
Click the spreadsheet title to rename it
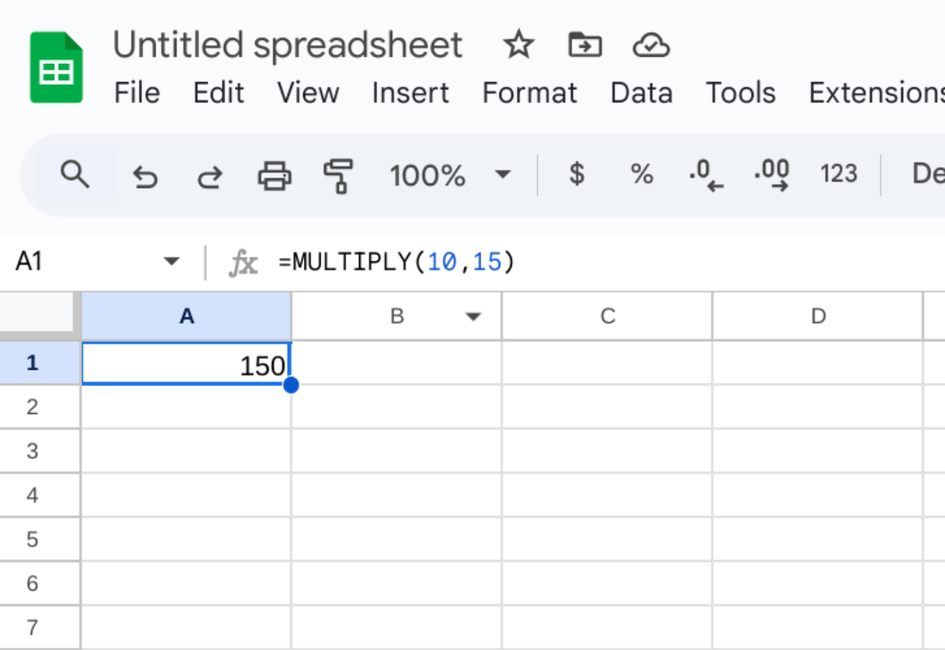click(288, 45)
